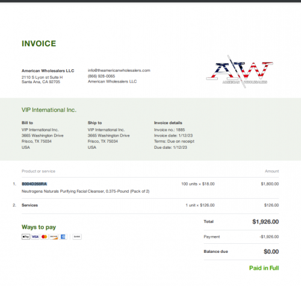
Task: Click the $0.00 balance amount
Action: point(272,252)
